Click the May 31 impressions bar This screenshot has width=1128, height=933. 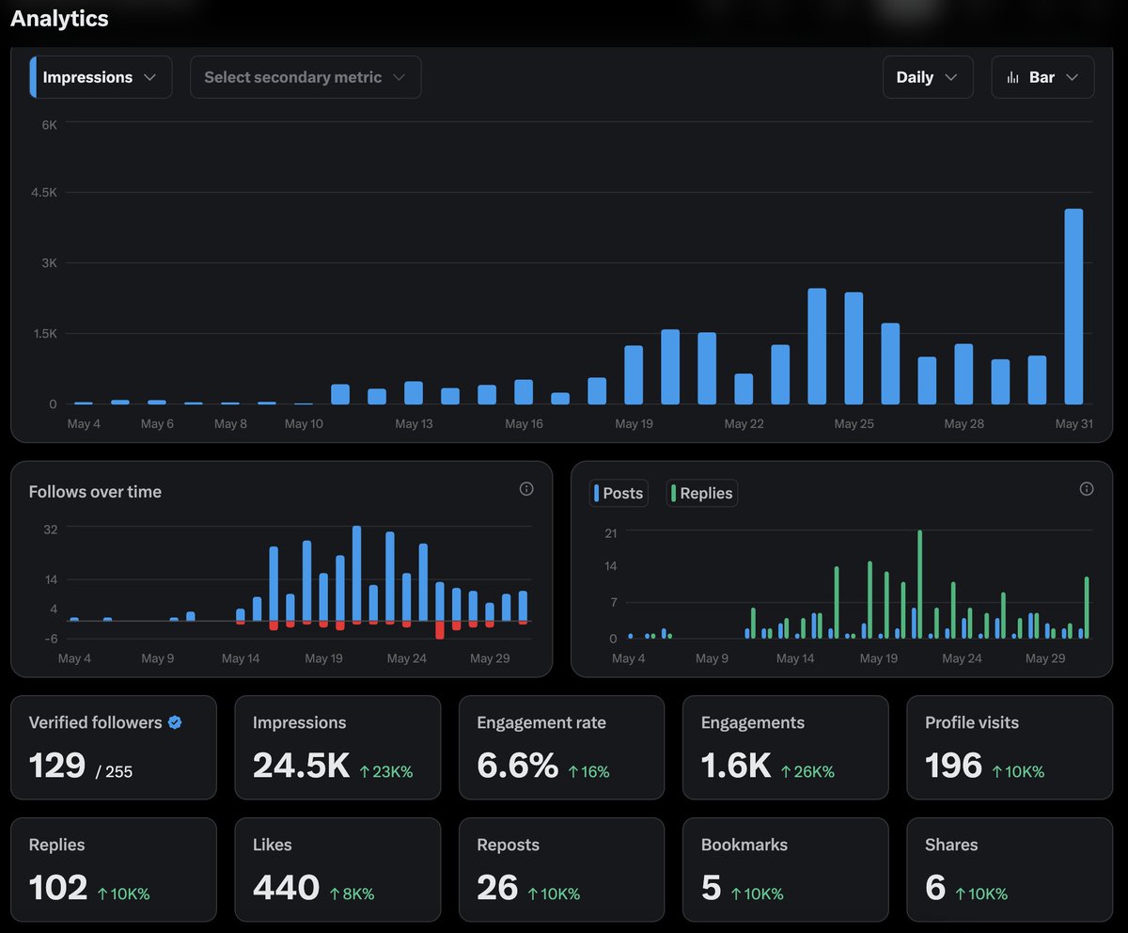tap(1073, 307)
